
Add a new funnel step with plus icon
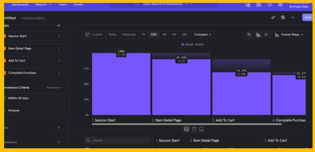click(x=59, y=26)
